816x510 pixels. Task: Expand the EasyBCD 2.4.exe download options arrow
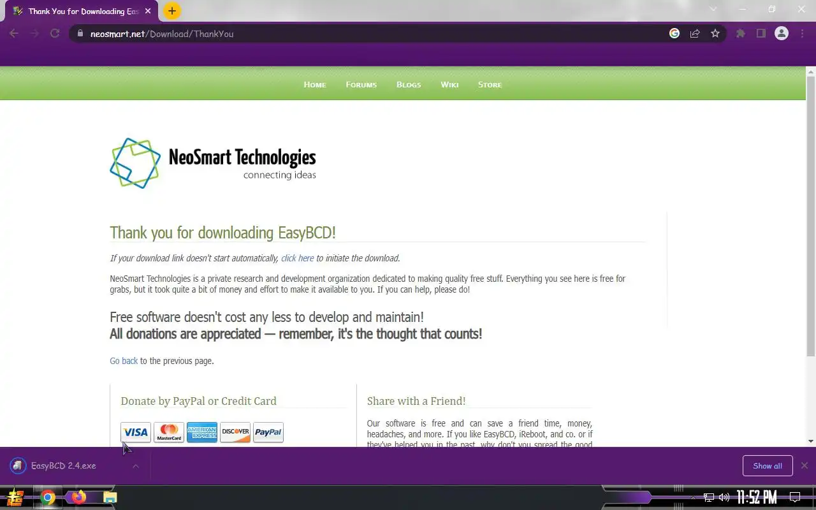[136, 466]
